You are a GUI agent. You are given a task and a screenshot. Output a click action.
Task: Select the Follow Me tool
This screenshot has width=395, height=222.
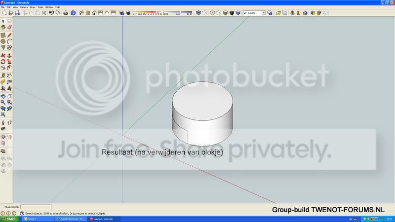[x=9, y=61]
